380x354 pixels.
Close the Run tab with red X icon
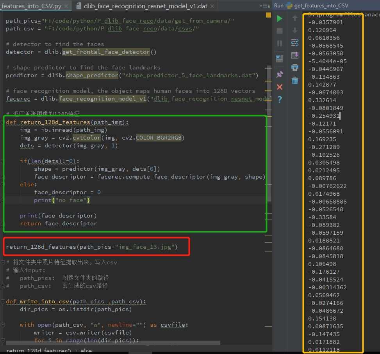click(x=279, y=87)
